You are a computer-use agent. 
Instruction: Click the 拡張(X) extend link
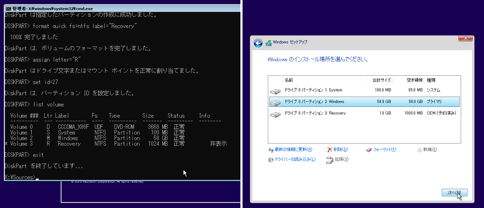[341, 160]
